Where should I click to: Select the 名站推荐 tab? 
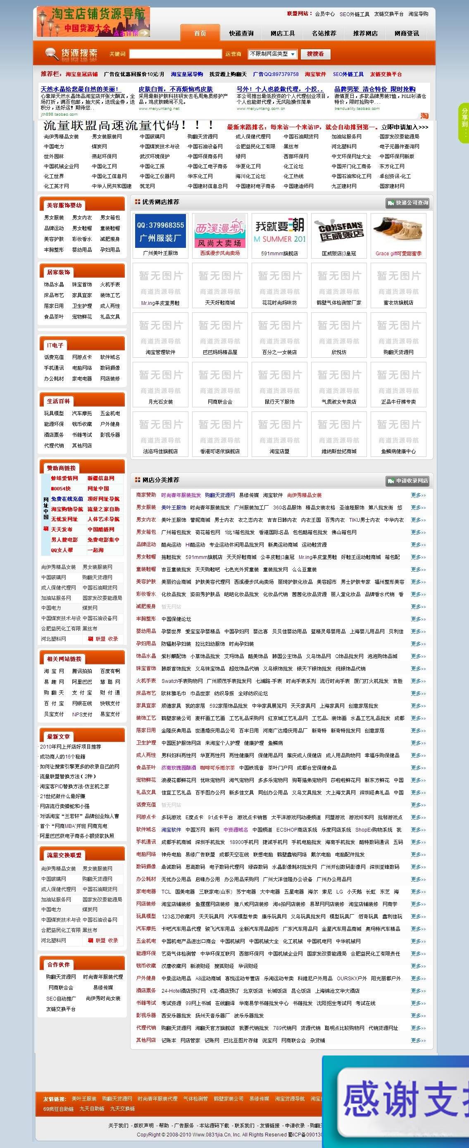click(324, 33)
